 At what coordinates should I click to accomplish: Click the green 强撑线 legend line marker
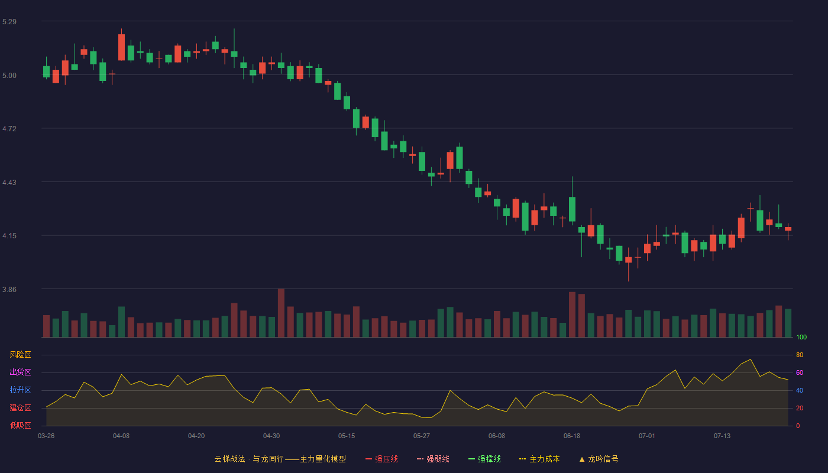472,459
